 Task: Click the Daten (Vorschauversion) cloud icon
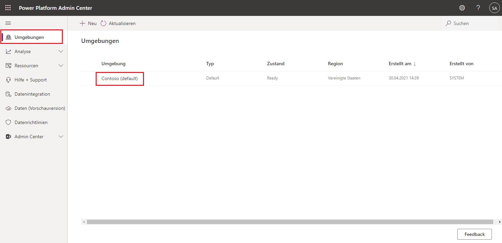(x=8, y=108)
